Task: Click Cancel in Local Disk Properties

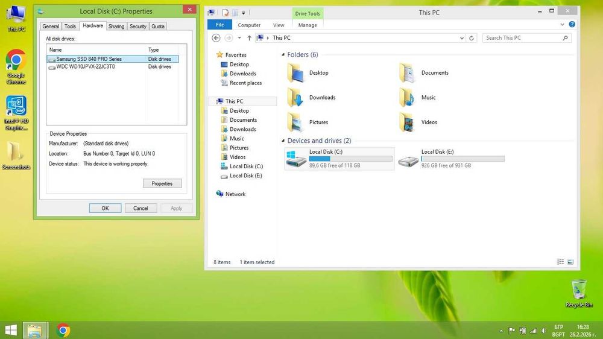Action: tap(140, 208)
